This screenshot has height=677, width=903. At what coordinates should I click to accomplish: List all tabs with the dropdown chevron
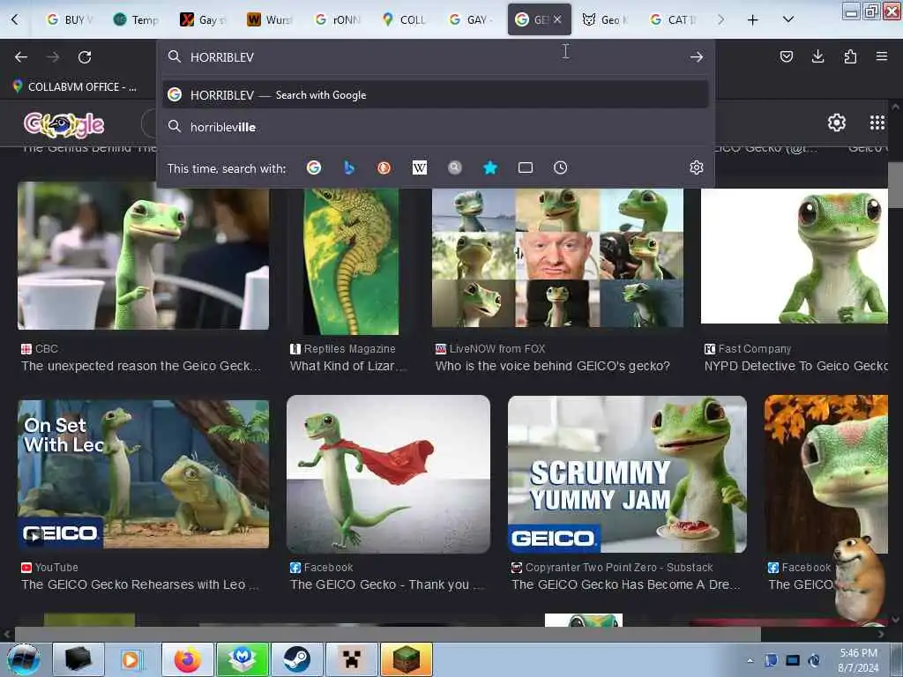click(788, 20)
